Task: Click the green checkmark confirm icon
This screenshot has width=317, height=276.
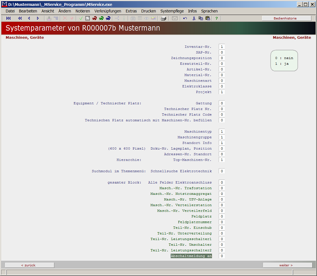Action: click(x=81, y=18)
